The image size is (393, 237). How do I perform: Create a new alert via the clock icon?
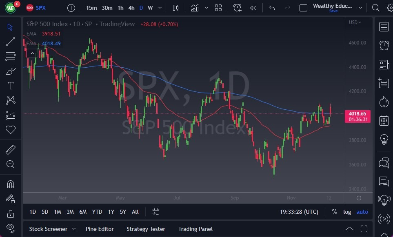238,7
